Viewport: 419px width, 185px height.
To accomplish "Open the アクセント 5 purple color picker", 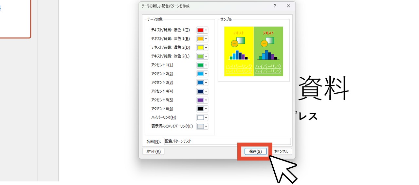I will tap(202, 100).
